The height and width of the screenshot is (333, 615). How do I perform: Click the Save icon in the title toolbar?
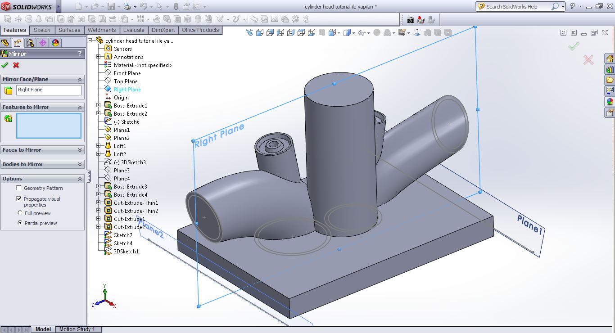point(111,7)
